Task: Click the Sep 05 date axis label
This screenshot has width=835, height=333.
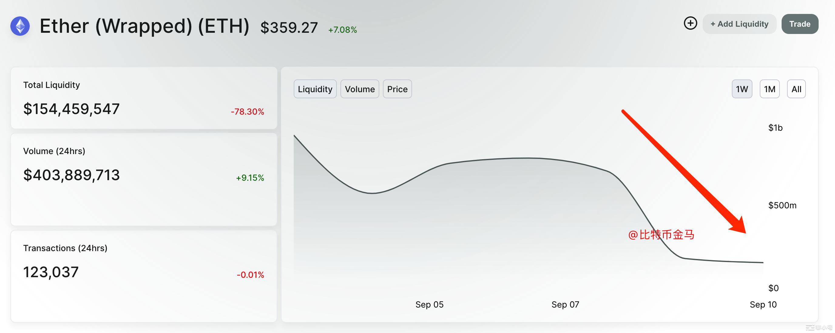Action: click(429, 304)
